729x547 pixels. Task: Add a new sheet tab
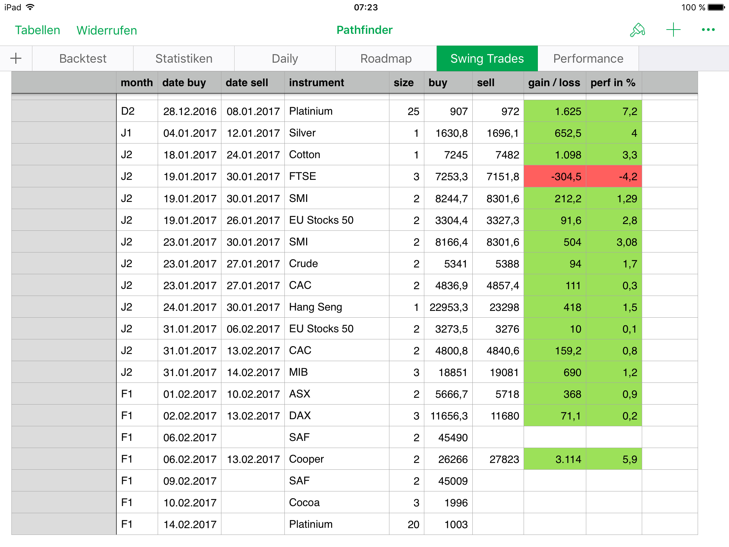pos(16,58)
